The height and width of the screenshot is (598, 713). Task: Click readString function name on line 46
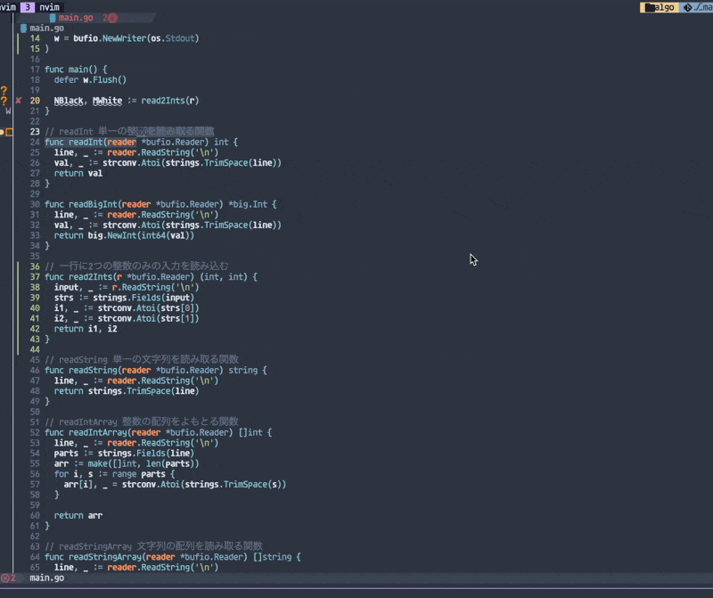coord(93,371)
